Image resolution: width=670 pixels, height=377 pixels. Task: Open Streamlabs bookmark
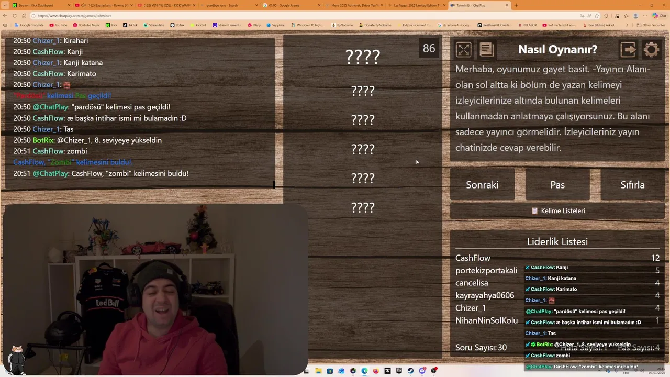[x=154, y=25]
